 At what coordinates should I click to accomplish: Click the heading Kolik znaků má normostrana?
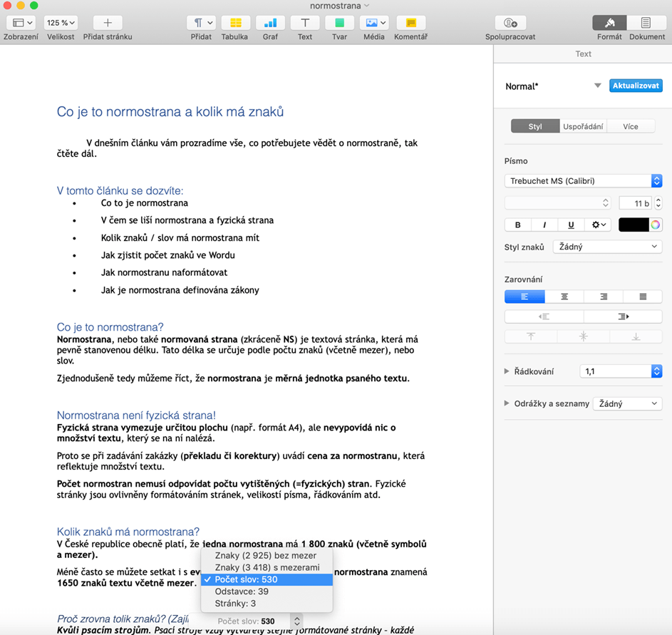coord(128,532)
